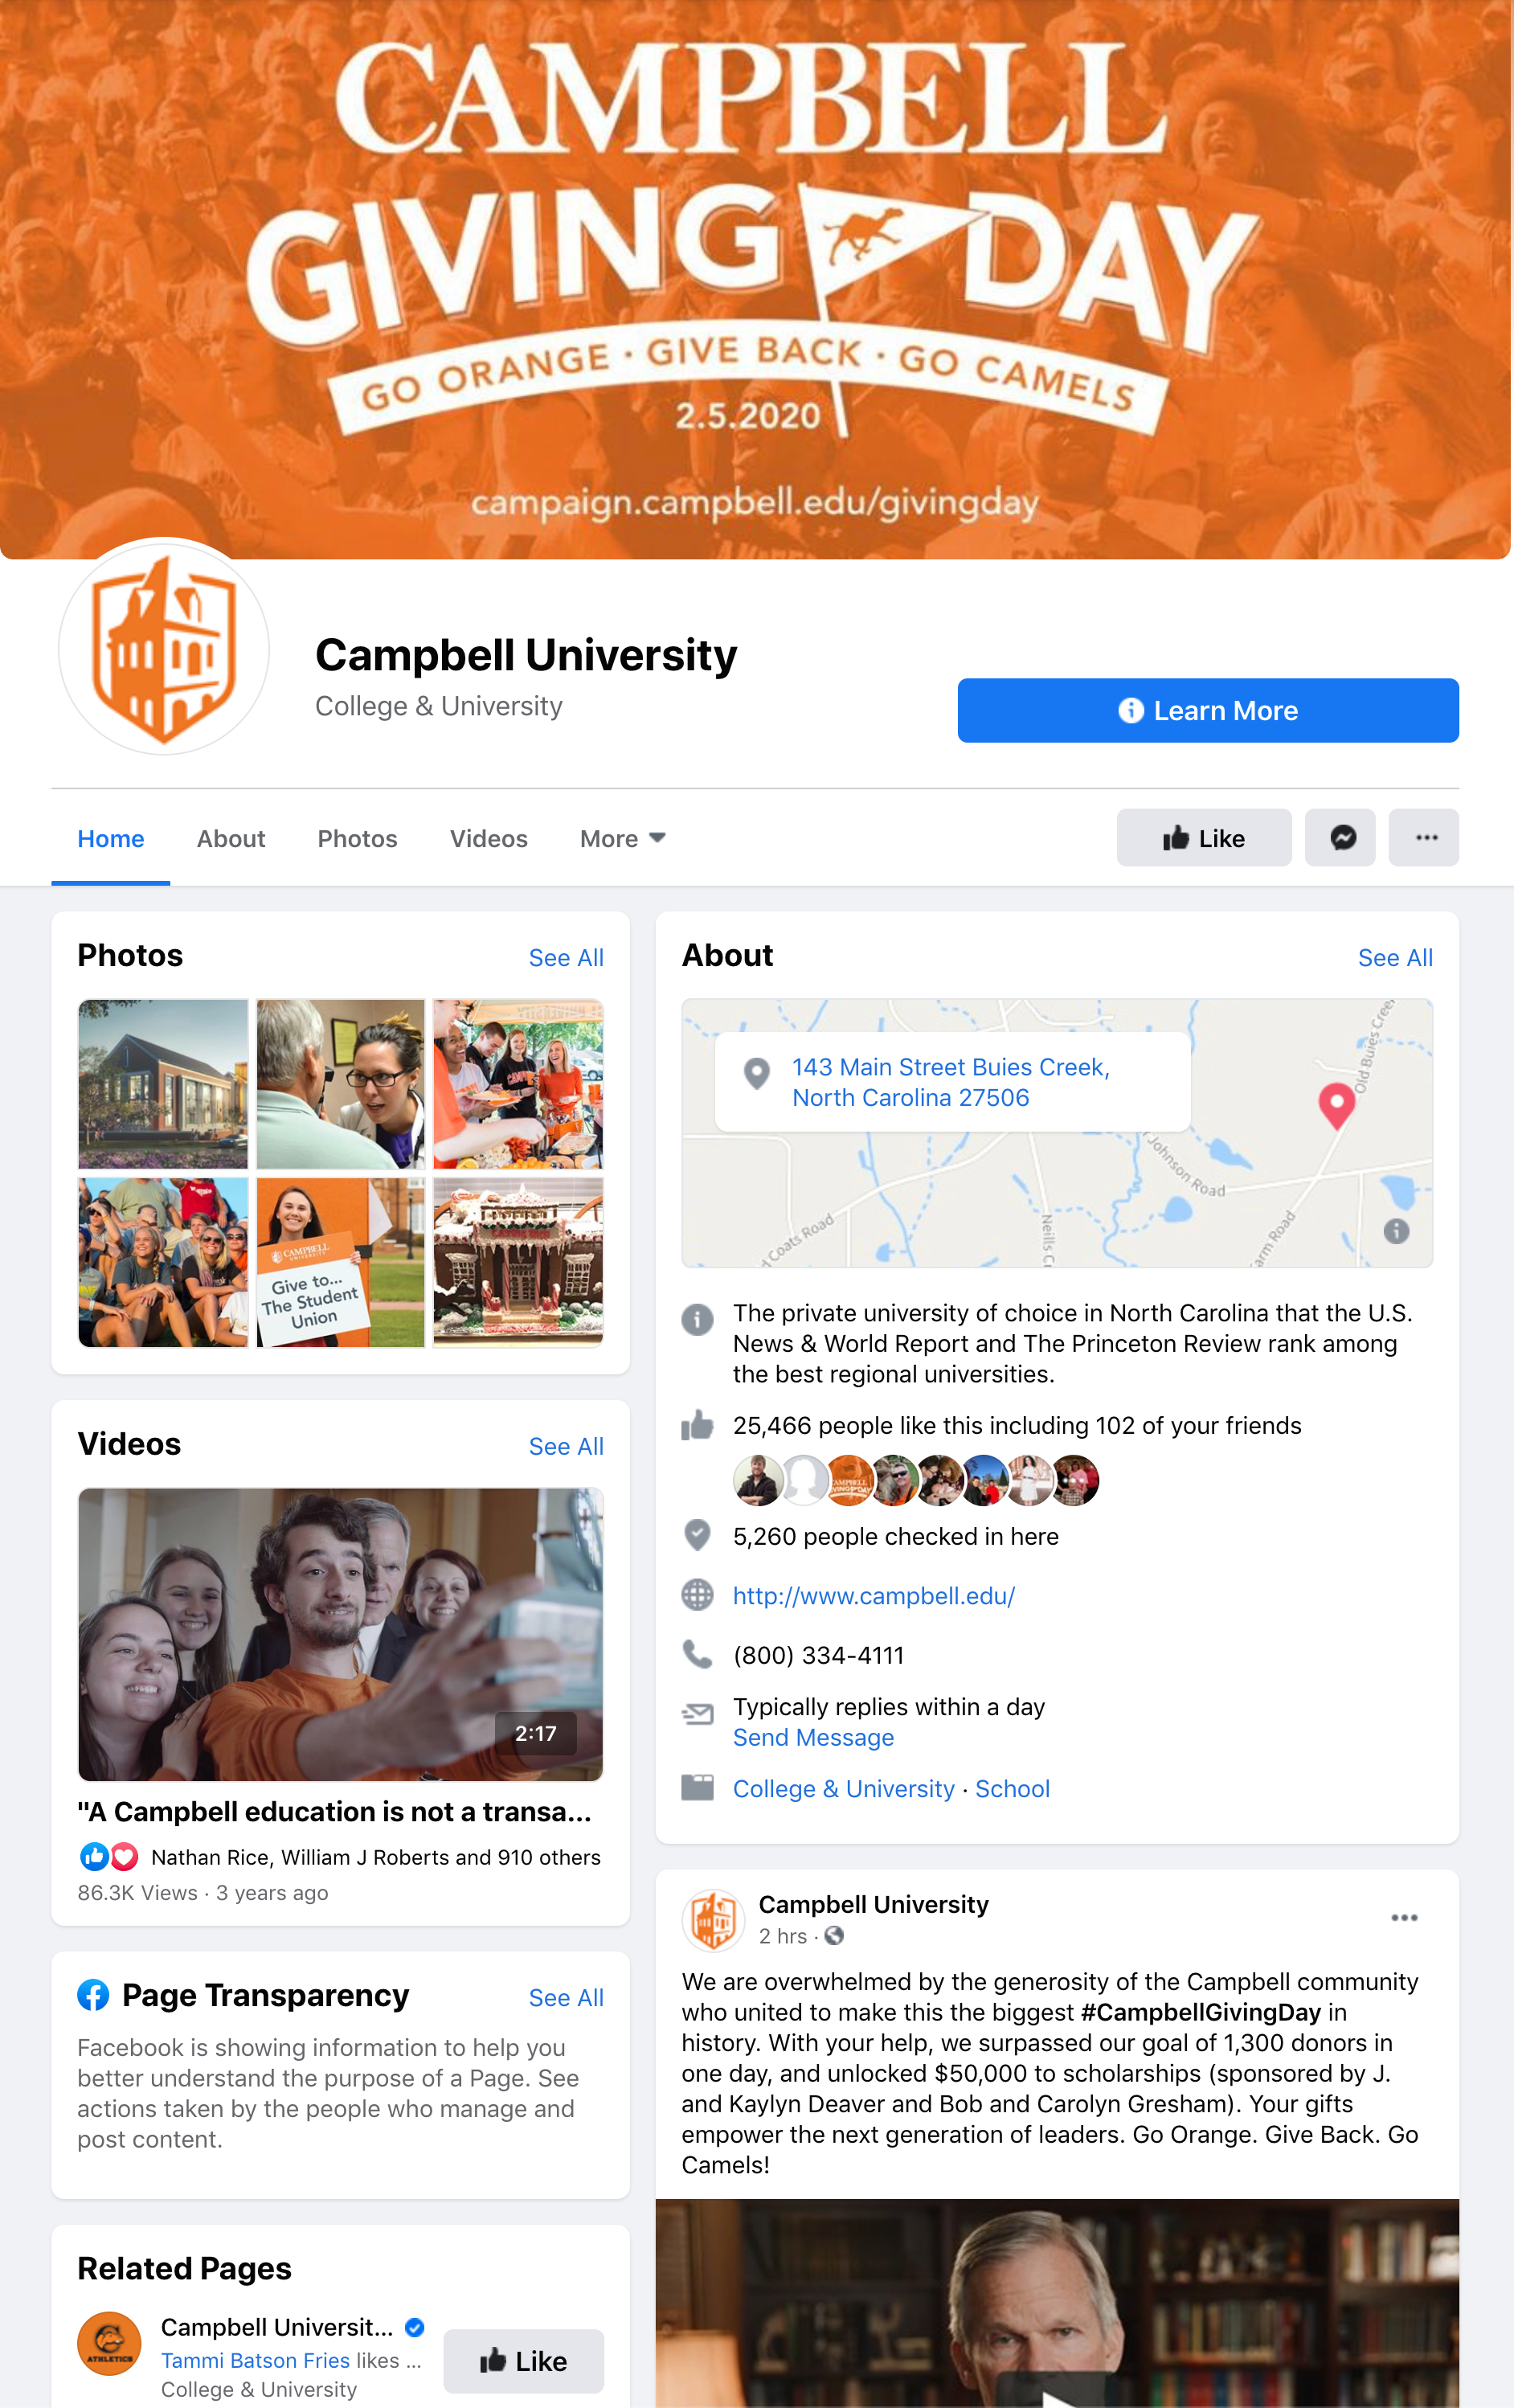Click the Learn More button
The width and height of the screenshot is (1514, 2408).
point(1208,710)
